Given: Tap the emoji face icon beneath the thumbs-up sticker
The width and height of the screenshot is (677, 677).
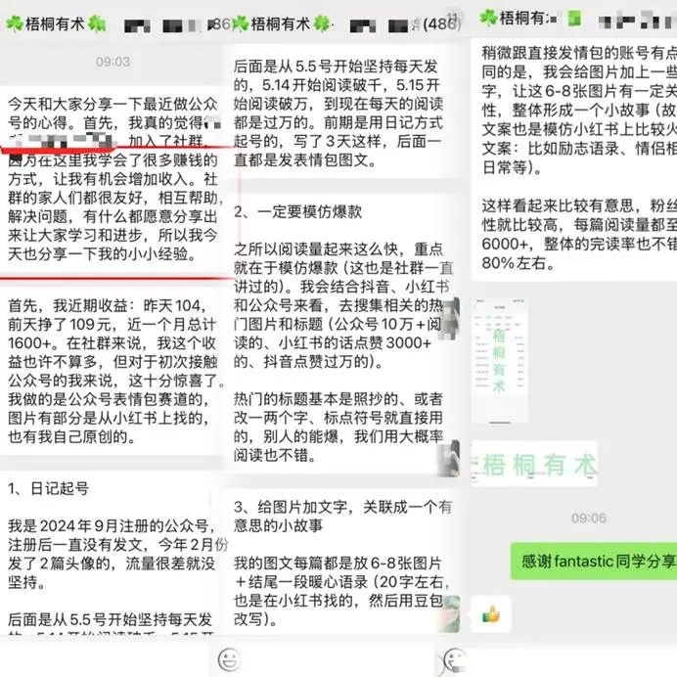Looking at the screenshot, I should [455, 660].
